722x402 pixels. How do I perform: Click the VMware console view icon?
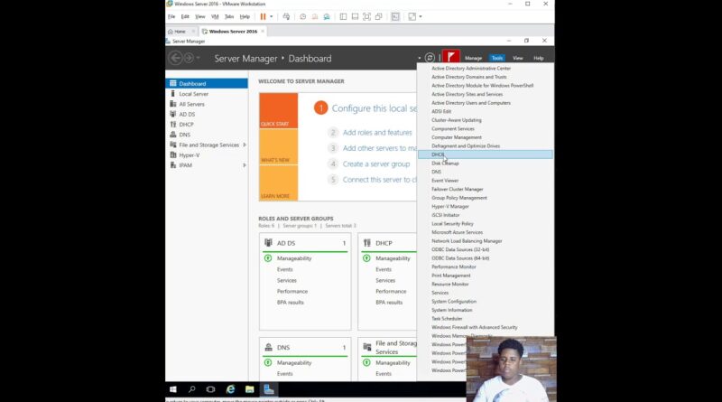point(395,16)
